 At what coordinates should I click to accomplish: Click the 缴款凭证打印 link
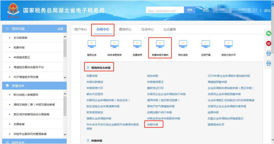[x=155, y=88]
